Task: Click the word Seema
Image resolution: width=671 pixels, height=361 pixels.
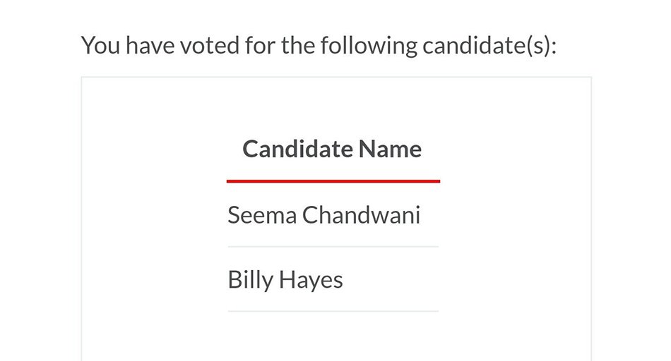Action: [262, 215]
